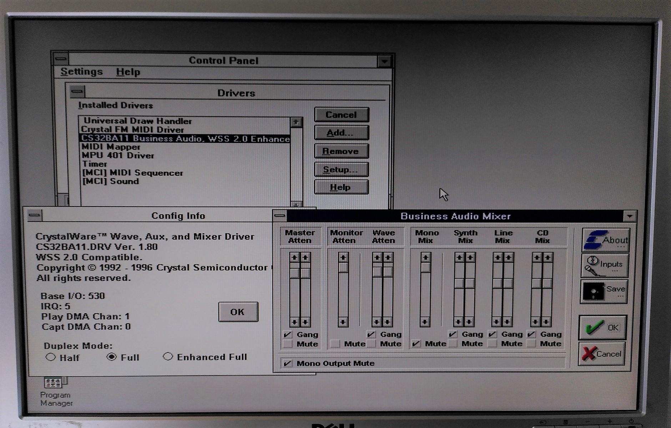
Task: Open the Help menu in Control Panel
Action: (x=128, y=72)
